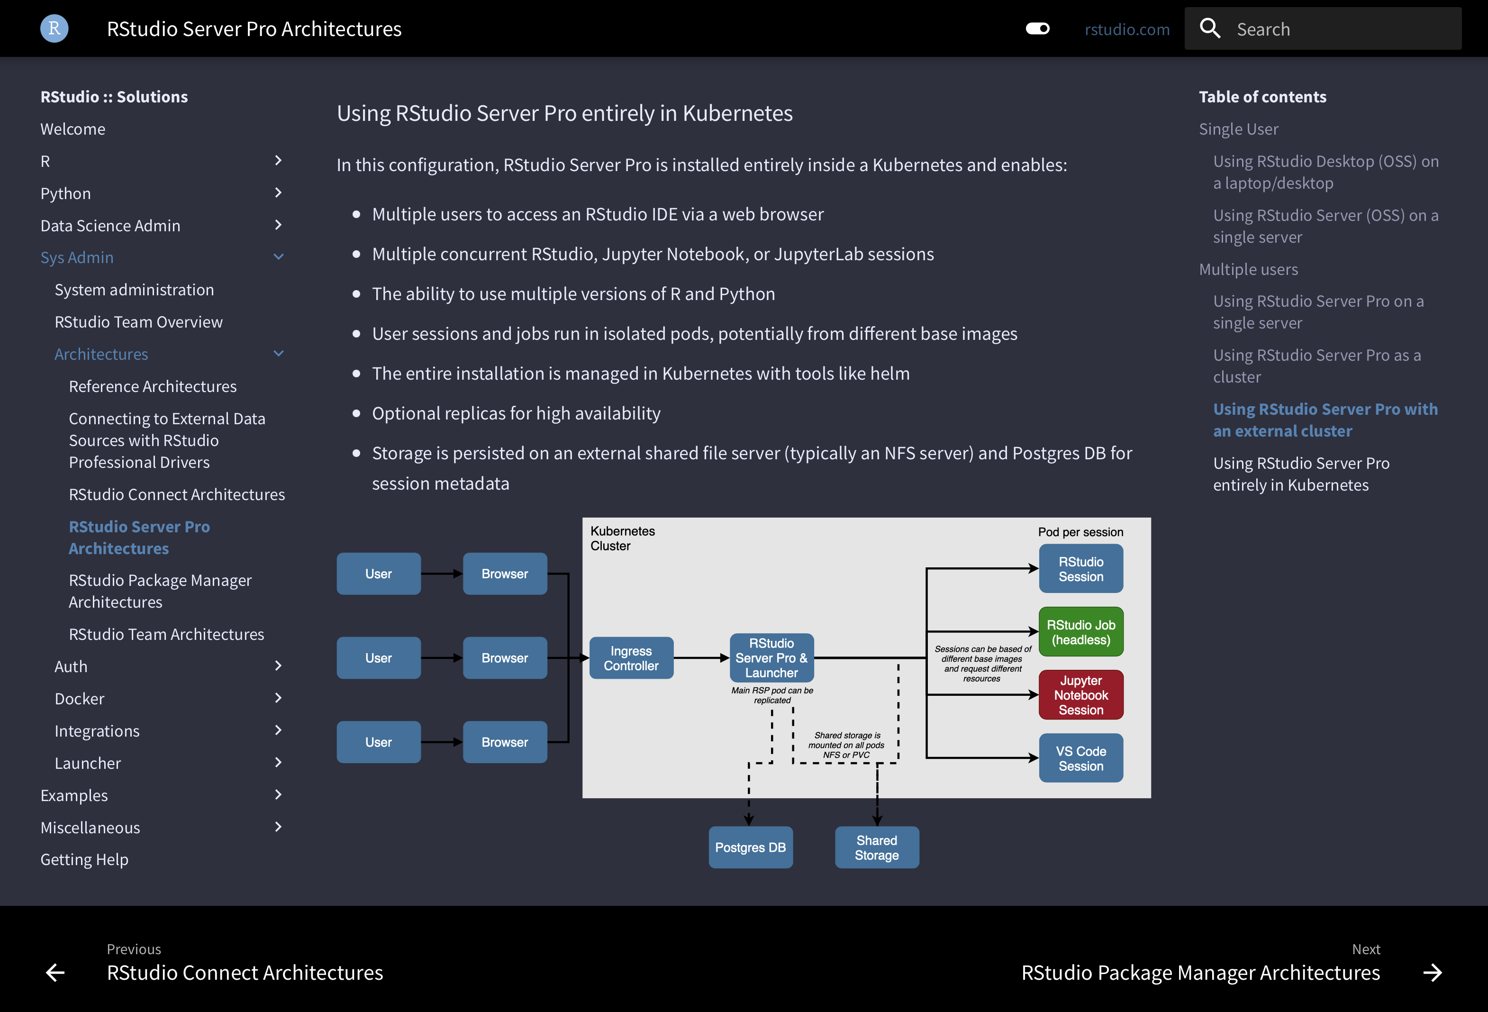
Task: Click in the Search input field
Action: [1344, 29]
